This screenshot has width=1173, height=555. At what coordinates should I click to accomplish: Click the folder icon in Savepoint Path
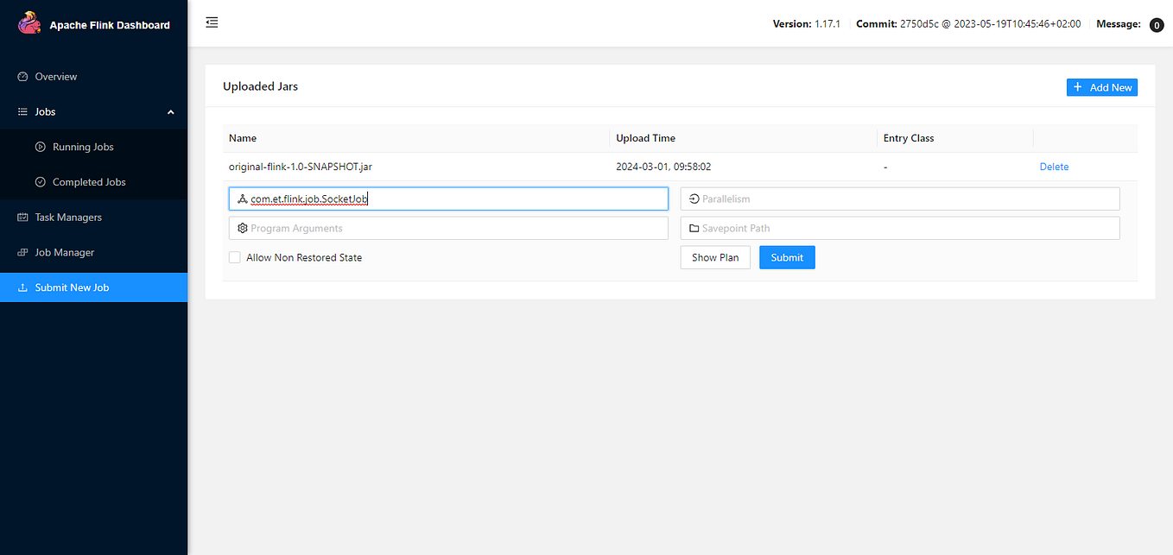click(692, 228)
